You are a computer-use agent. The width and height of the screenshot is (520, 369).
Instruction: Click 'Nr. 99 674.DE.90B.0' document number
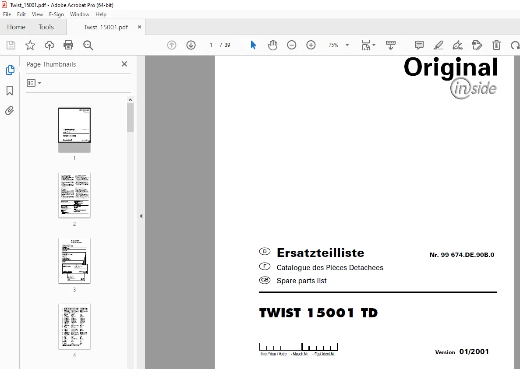click(x=462, y=255)
